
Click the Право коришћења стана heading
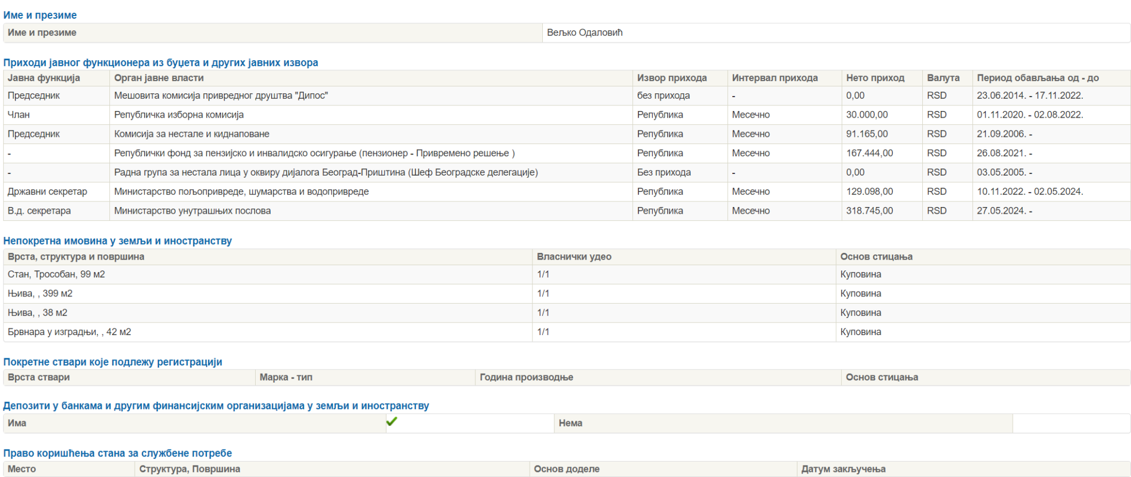tap(118, 453)
